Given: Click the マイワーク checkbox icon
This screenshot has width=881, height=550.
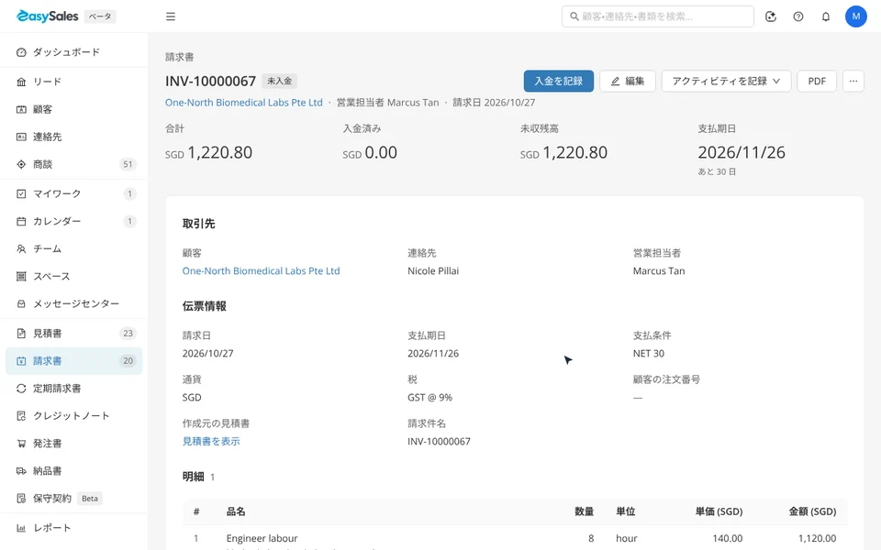Looking at the screenshot, I should tap(21, 193).
